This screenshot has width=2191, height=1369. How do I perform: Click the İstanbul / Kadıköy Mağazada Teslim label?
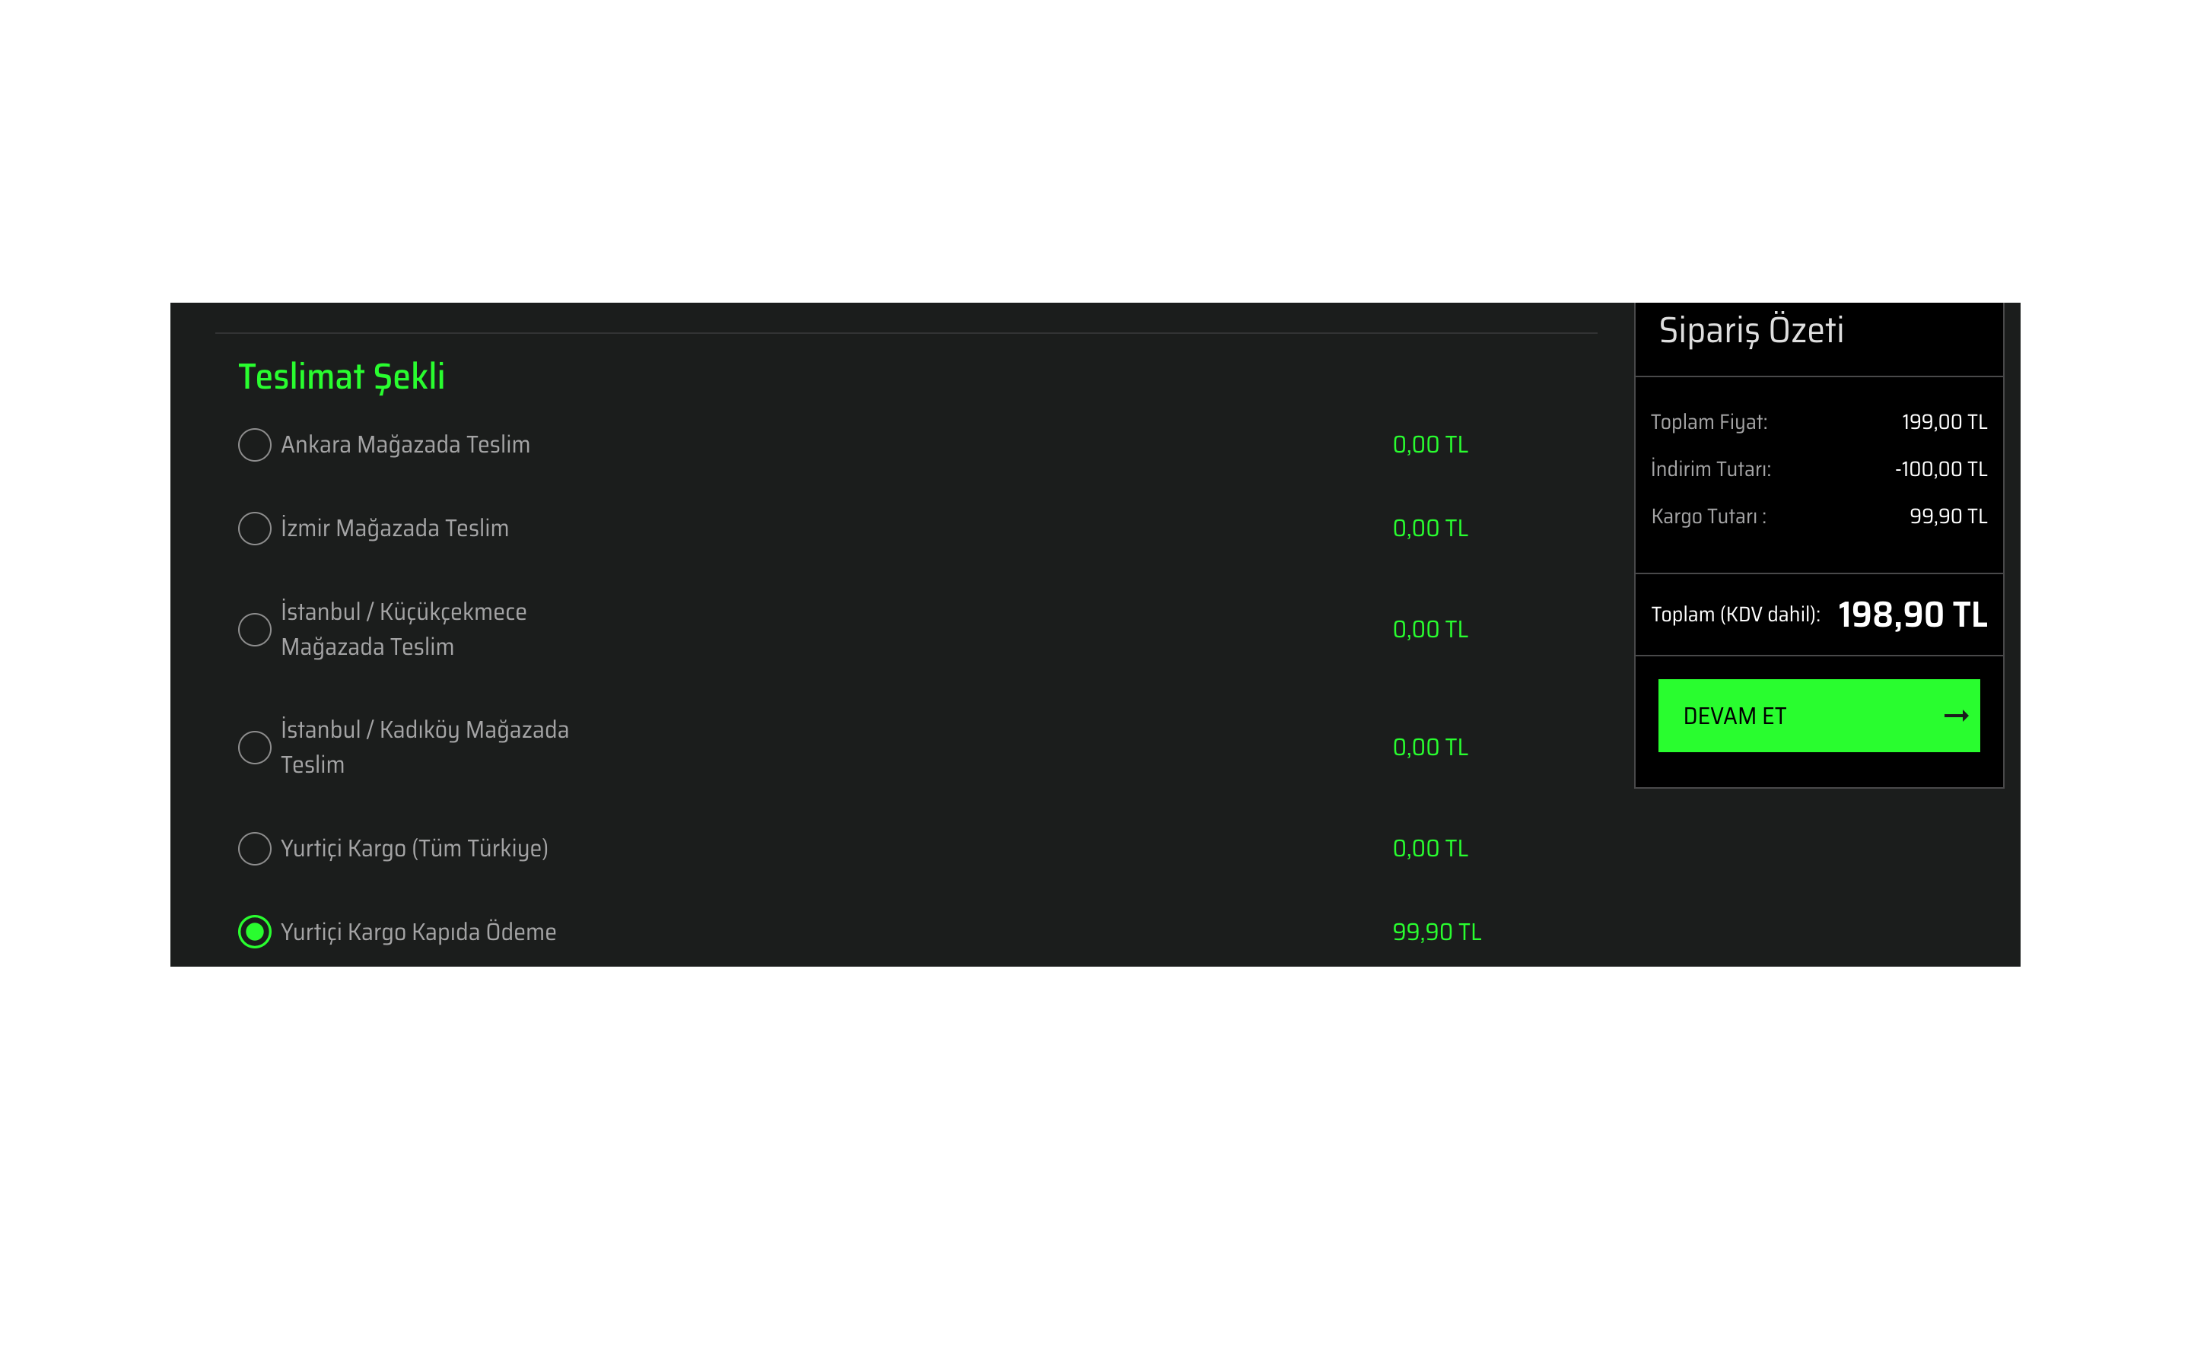pos(424,747)
